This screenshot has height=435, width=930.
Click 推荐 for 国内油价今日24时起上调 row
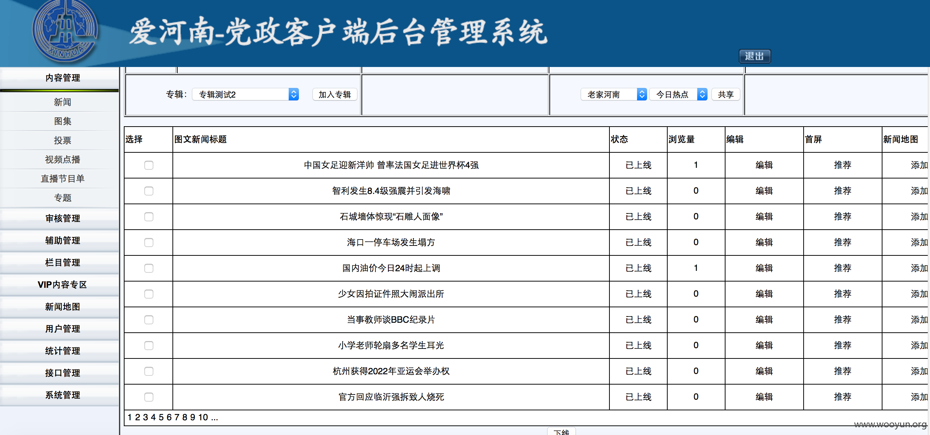click(843, 268)
